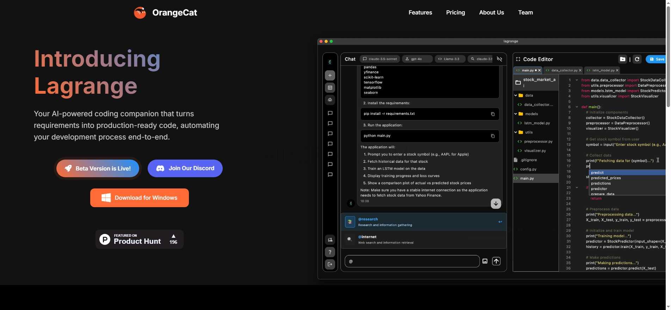671x310 pixels.
Task: Click the page vertical scrollbar
Action: 668,56
